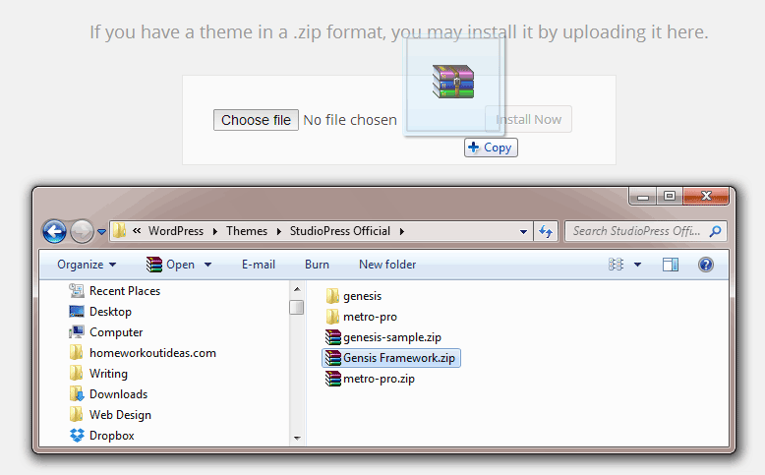Click the Gensis Framework.zip archive icon
Screen dimensions: 765x475
pos(333,358)
